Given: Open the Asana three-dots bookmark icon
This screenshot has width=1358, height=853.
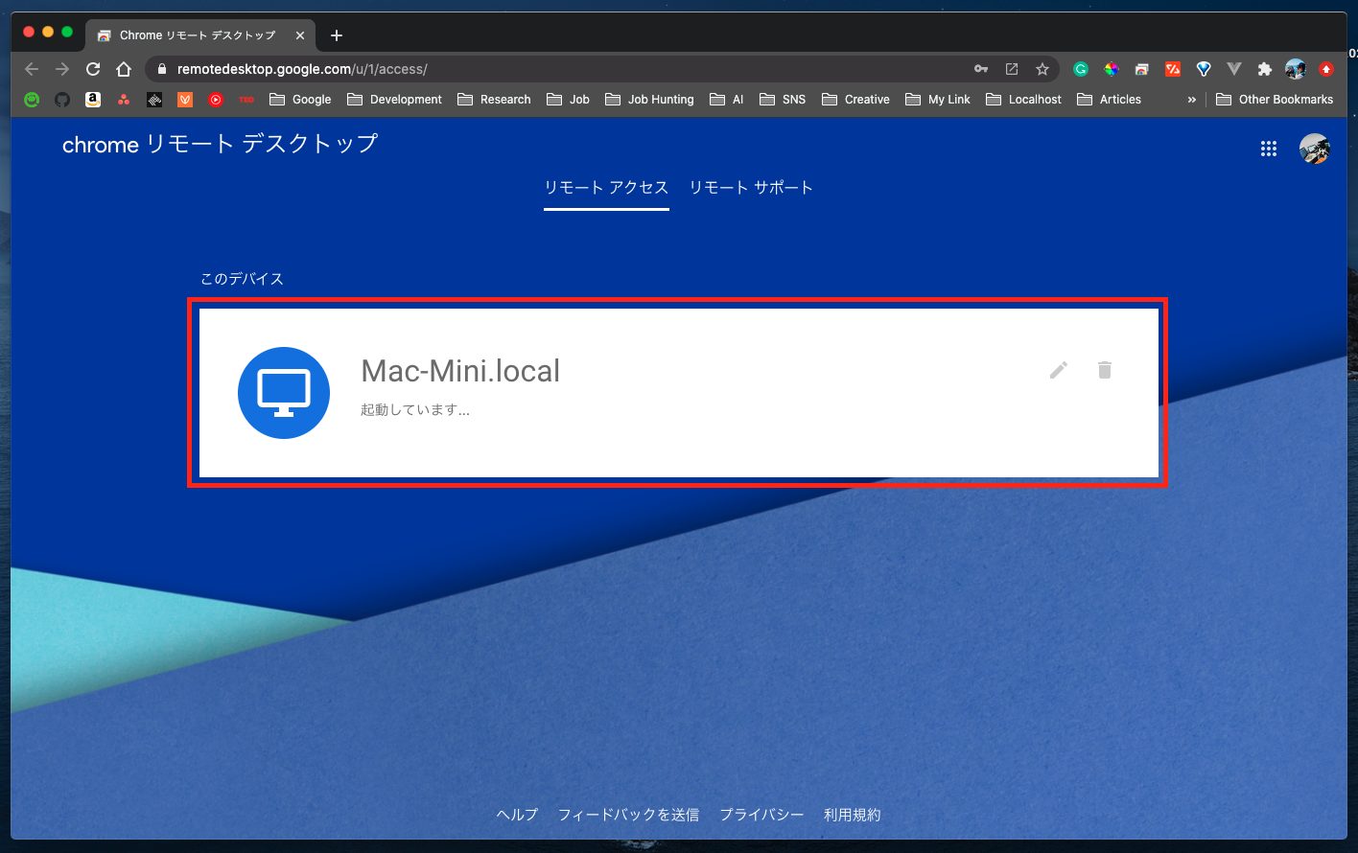Looking at the screenshot, I should pos(124,99).
